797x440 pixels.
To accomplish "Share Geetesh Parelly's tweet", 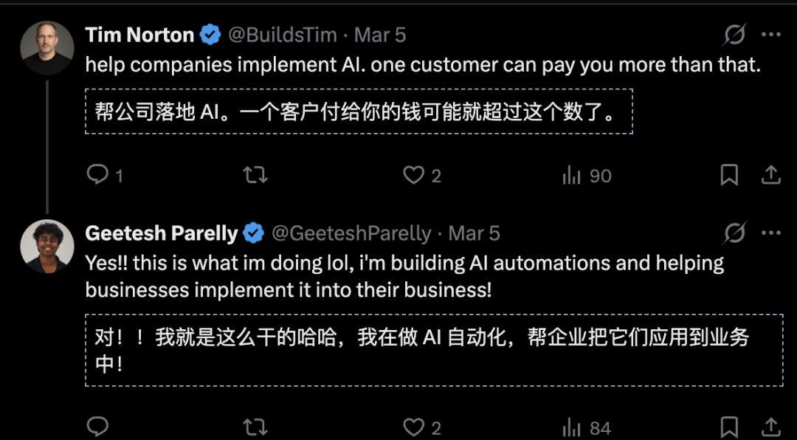I will 770,427.
